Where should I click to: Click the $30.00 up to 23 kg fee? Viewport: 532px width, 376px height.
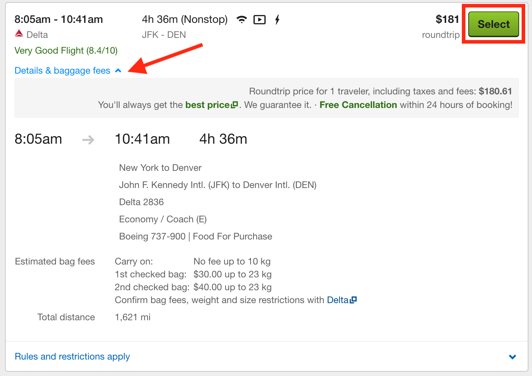tap(233, 274)
